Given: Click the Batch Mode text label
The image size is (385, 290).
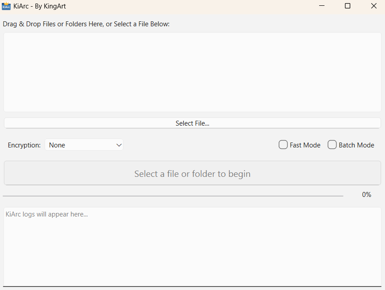Looking at the screenshot, I should click(x=356, y=145).
